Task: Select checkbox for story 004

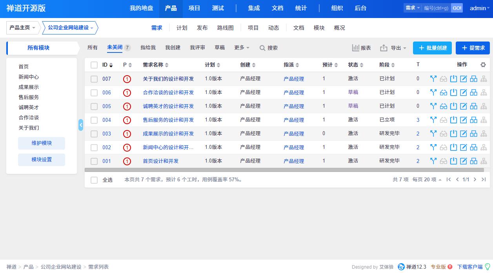Action: pyautogui.click(x=94, y=120)
